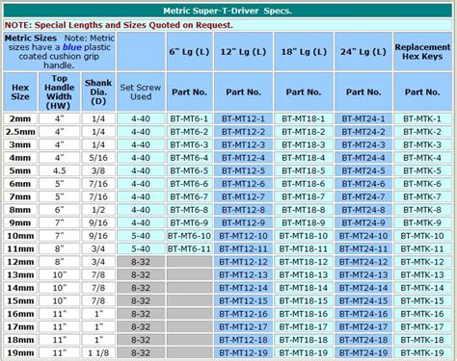Click part number BT-MT24-8
457x361 pixels.
[x=363, y=210]
